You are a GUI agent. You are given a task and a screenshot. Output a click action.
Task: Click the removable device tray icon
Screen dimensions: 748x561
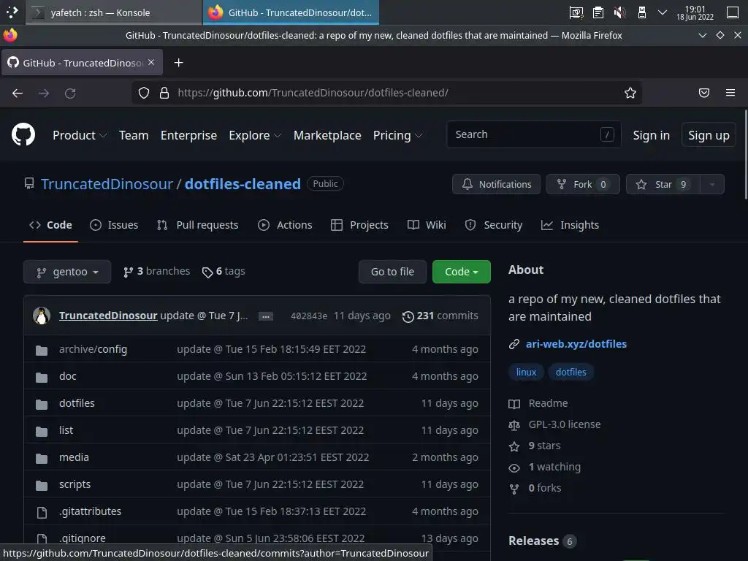click(x=641, y=12)
